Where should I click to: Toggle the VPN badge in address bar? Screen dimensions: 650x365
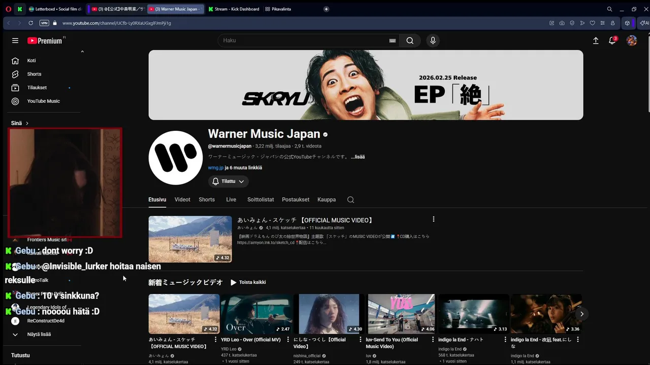coord(44,23)
